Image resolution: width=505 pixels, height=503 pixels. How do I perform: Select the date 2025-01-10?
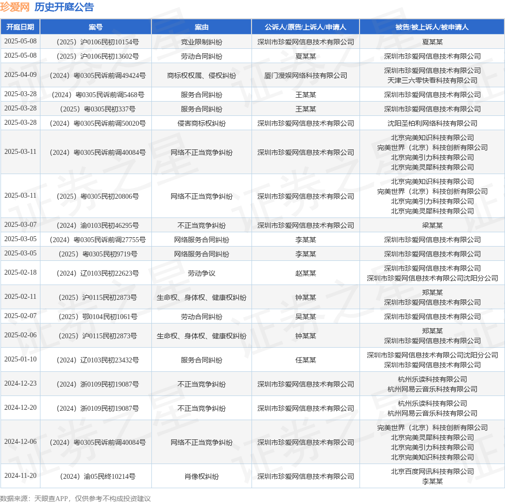coord(20,359)
